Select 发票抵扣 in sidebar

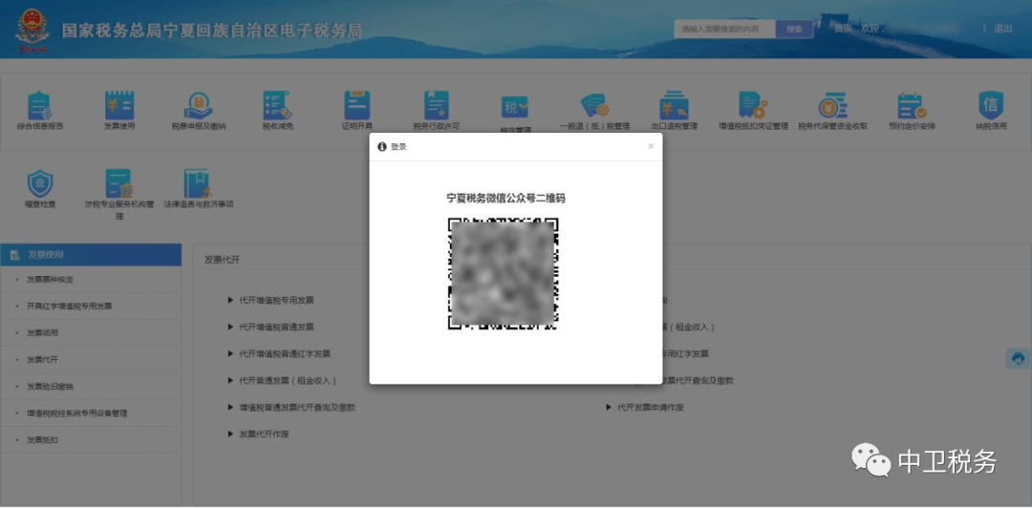coord(42,440)
